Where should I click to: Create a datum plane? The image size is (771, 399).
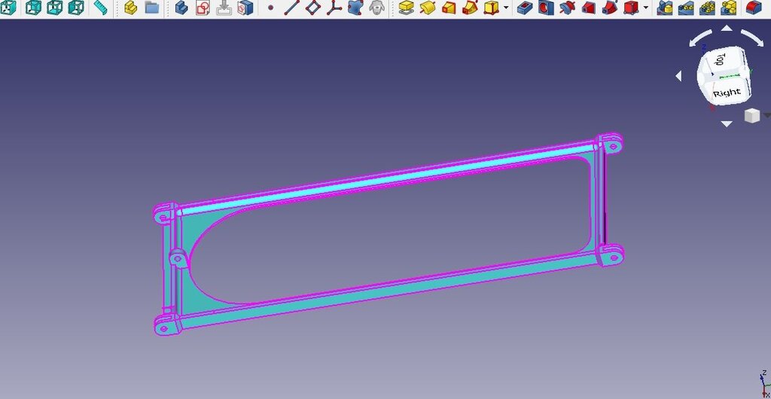(x=312, y=8)
